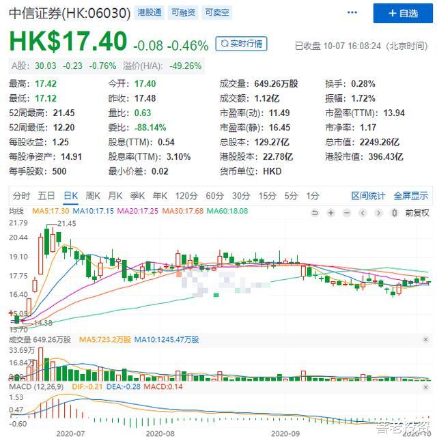Zoom out the K-line chart with minus icon
Image resolution: width=437 pixels, height=443 pixels.
coord(347,213)
